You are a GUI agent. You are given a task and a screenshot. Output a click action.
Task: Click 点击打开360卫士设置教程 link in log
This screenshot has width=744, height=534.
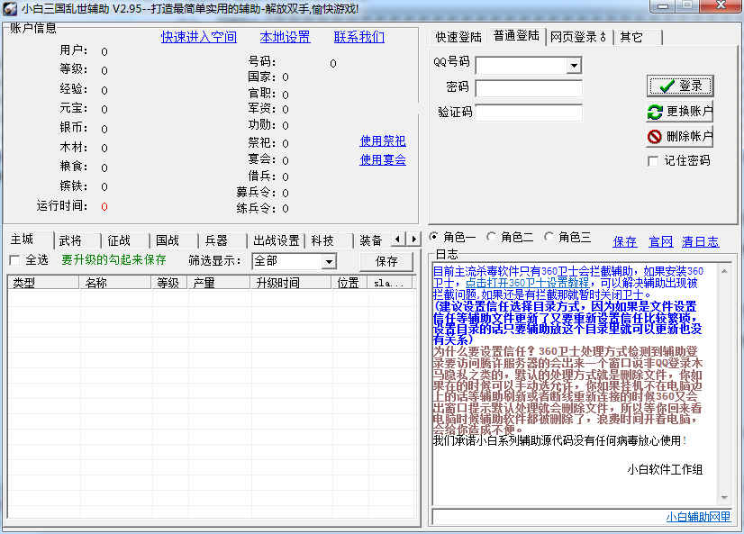click(x=527, y=283)
